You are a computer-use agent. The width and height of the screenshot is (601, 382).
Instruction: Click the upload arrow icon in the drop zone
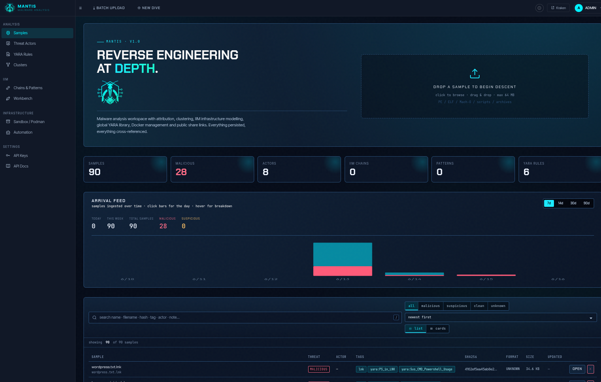point(475,74)
